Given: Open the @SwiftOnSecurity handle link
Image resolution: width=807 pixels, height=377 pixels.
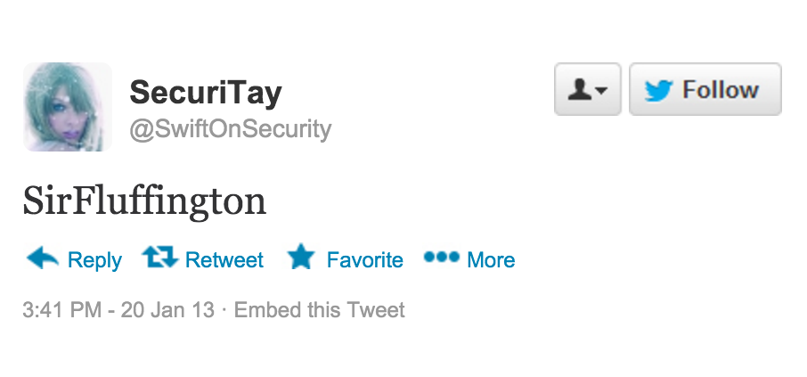Looking at the screenshot, I should tap(230, 128).
